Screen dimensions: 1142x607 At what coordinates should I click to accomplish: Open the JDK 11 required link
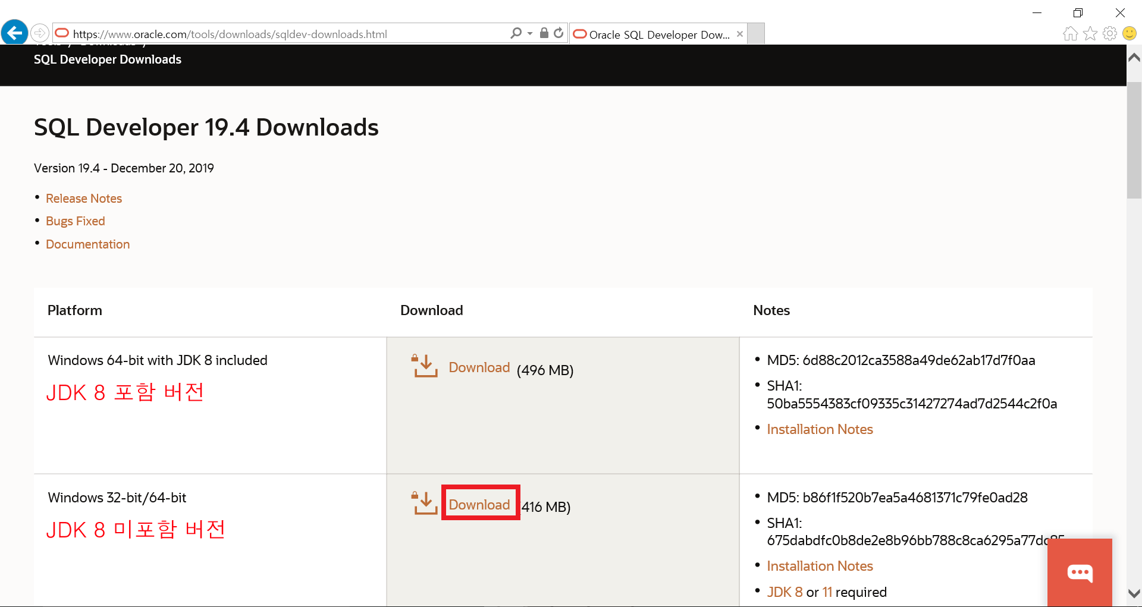[827, 592]
